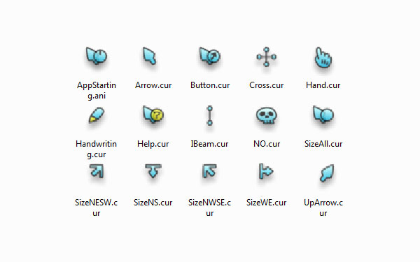Pick the SizeAll.cur cursor icon
The image size is (420, 262).
(x=323, y=115)
